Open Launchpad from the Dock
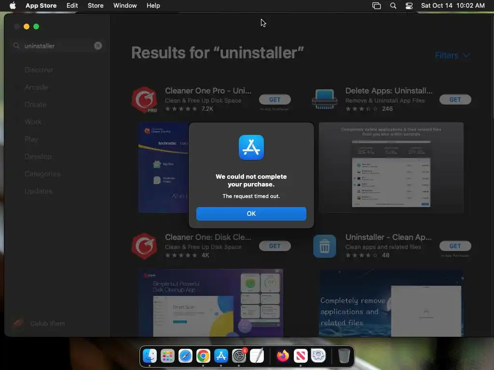This screenshot has width=494, height=370. (x=167, y=356)
